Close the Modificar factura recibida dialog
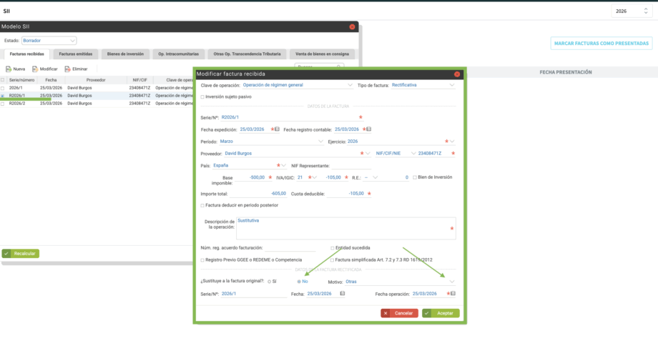This screenshot has width=658, height=341. click(x=457, y=74)
